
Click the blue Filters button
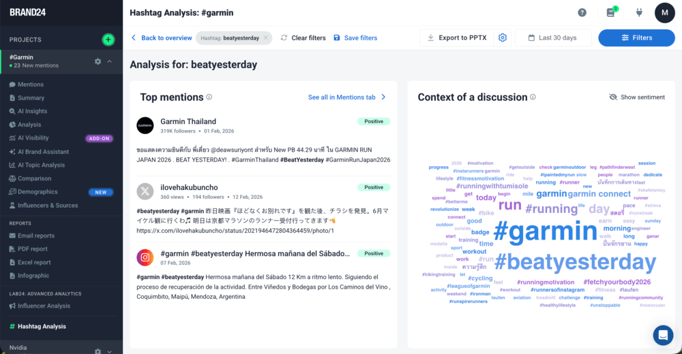coord(636,38)
